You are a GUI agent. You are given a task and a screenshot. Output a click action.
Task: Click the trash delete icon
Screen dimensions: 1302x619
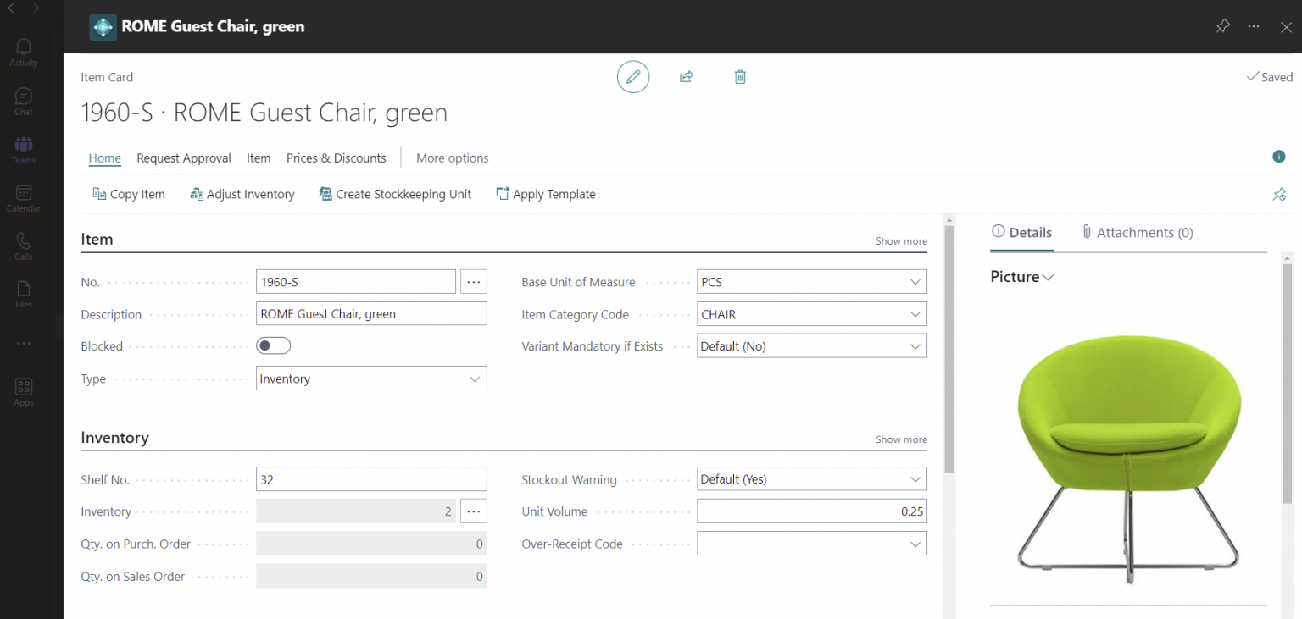[740, 77]
